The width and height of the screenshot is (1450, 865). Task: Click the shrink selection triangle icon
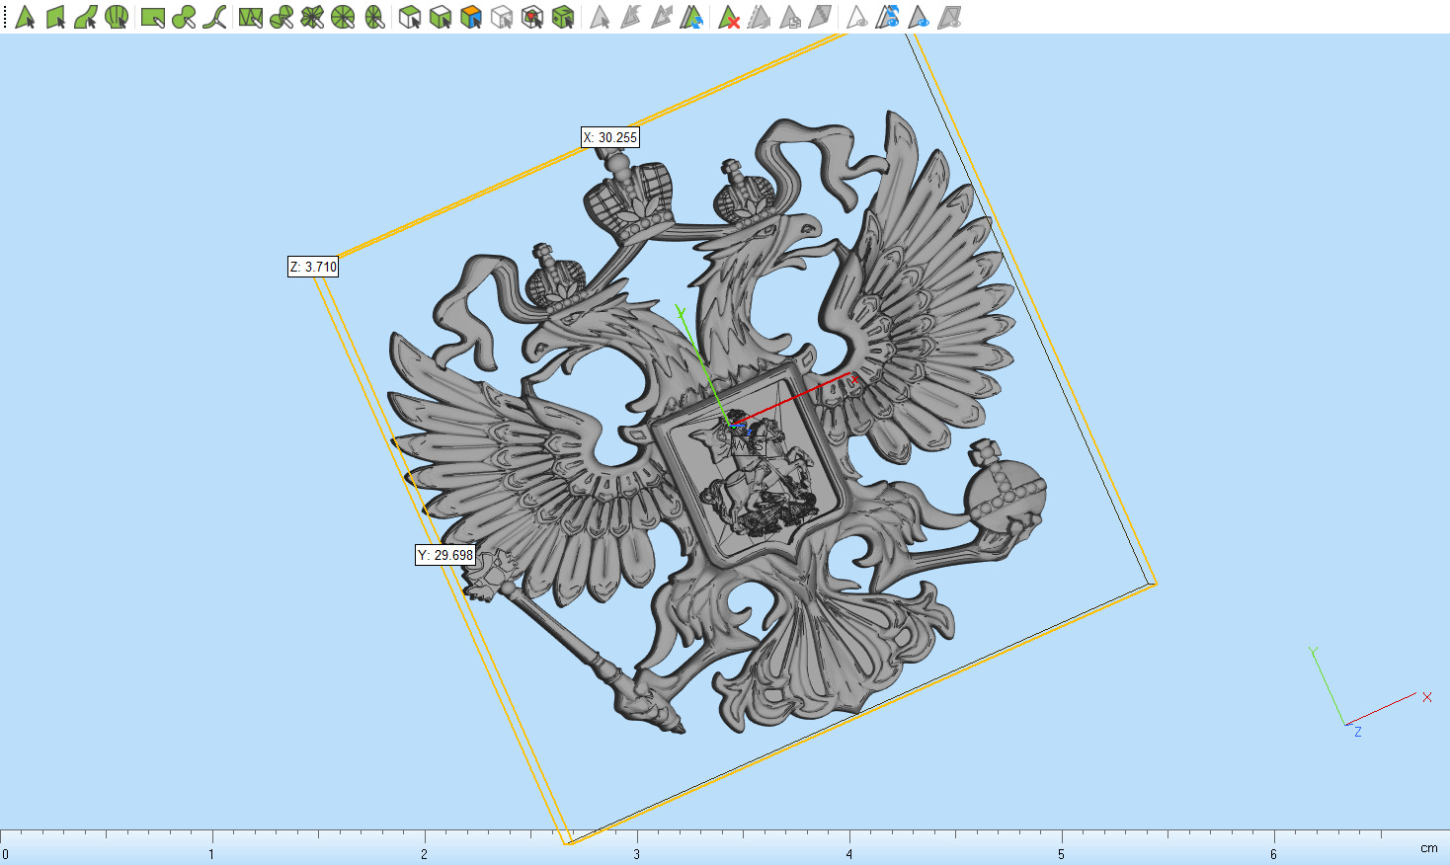pos(630,17)
